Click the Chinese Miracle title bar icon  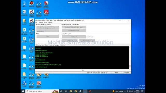tap(36, 20)
